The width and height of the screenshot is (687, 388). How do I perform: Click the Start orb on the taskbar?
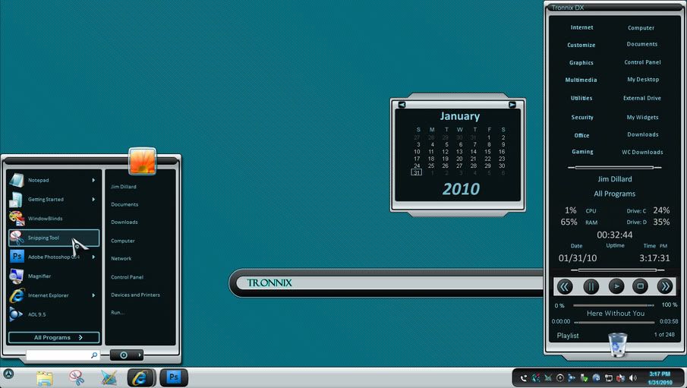(x=8, y=374)
